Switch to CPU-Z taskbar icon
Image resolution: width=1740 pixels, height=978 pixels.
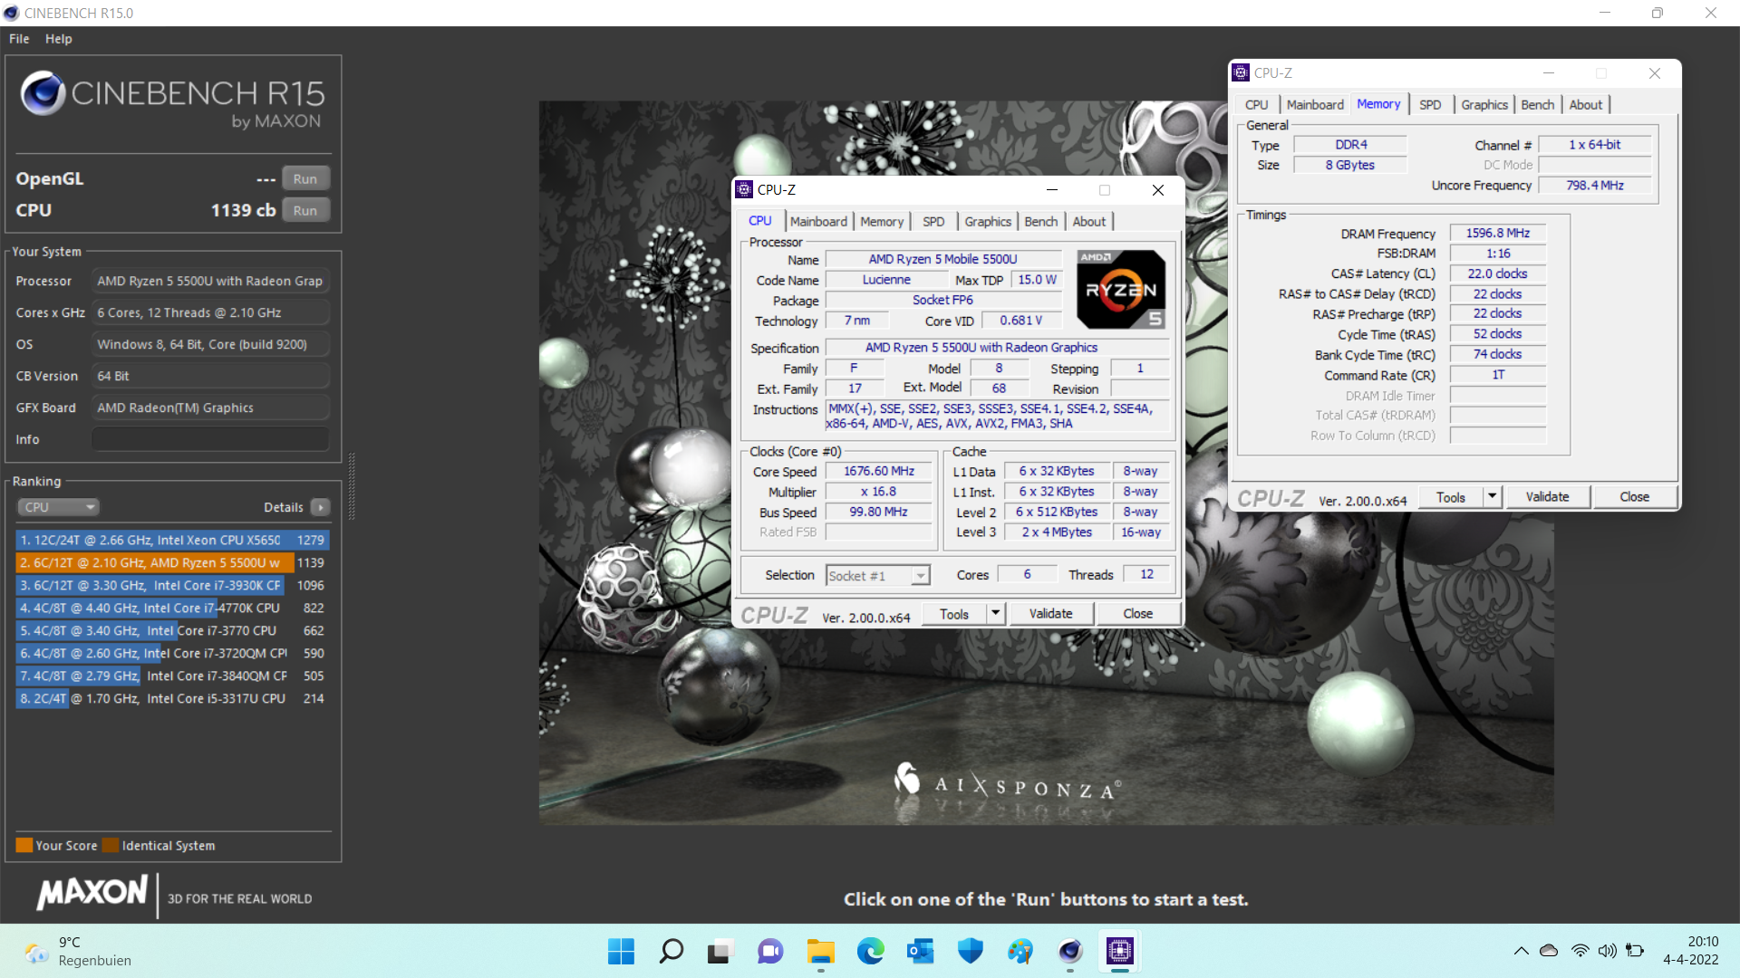pos(1120,952)
